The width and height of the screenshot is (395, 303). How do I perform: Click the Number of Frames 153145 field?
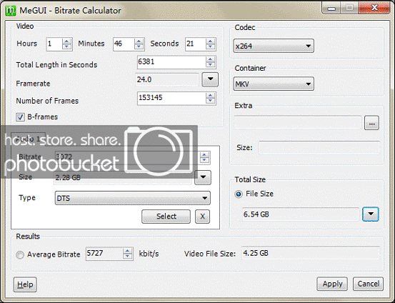[172, 99]
